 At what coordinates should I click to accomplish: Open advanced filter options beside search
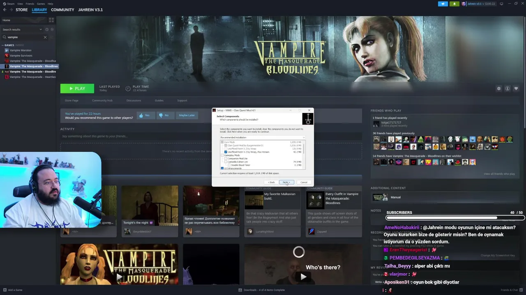click(x=52, y=37)
